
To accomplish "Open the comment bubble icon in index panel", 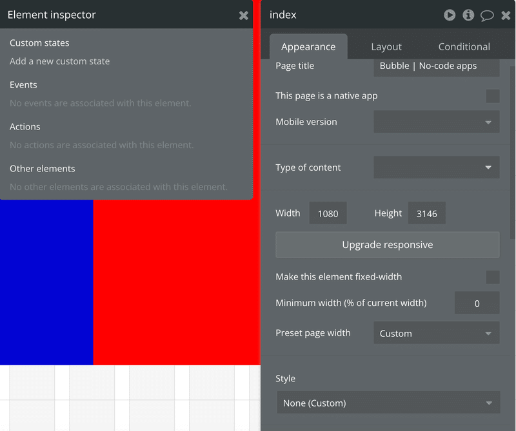I will tap(487, 15).
